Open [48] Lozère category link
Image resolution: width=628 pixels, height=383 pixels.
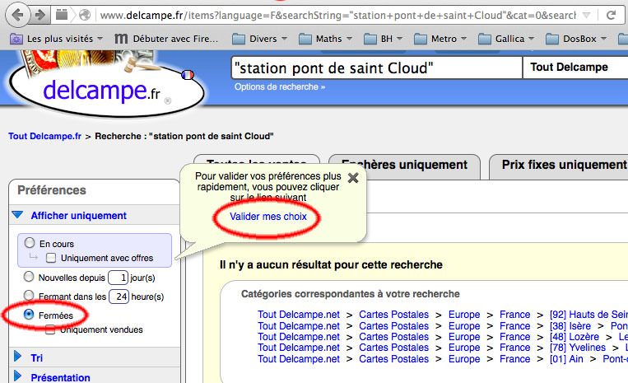point(574,337)
